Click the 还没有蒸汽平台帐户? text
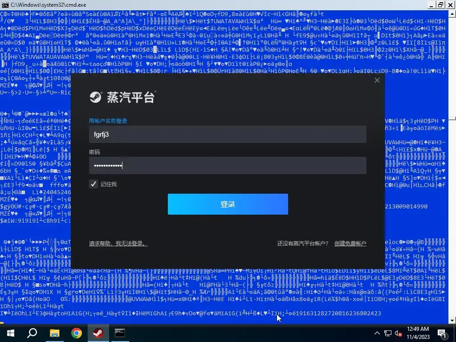 (x=302, y=244)
